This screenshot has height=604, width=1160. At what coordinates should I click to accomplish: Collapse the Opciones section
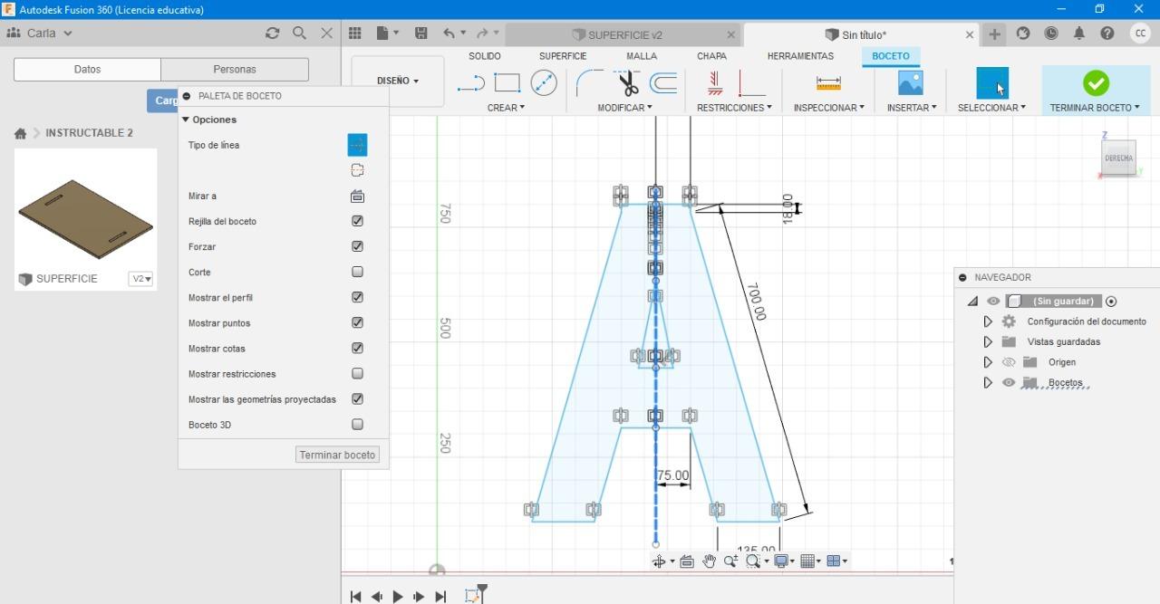tap(186, 120)
